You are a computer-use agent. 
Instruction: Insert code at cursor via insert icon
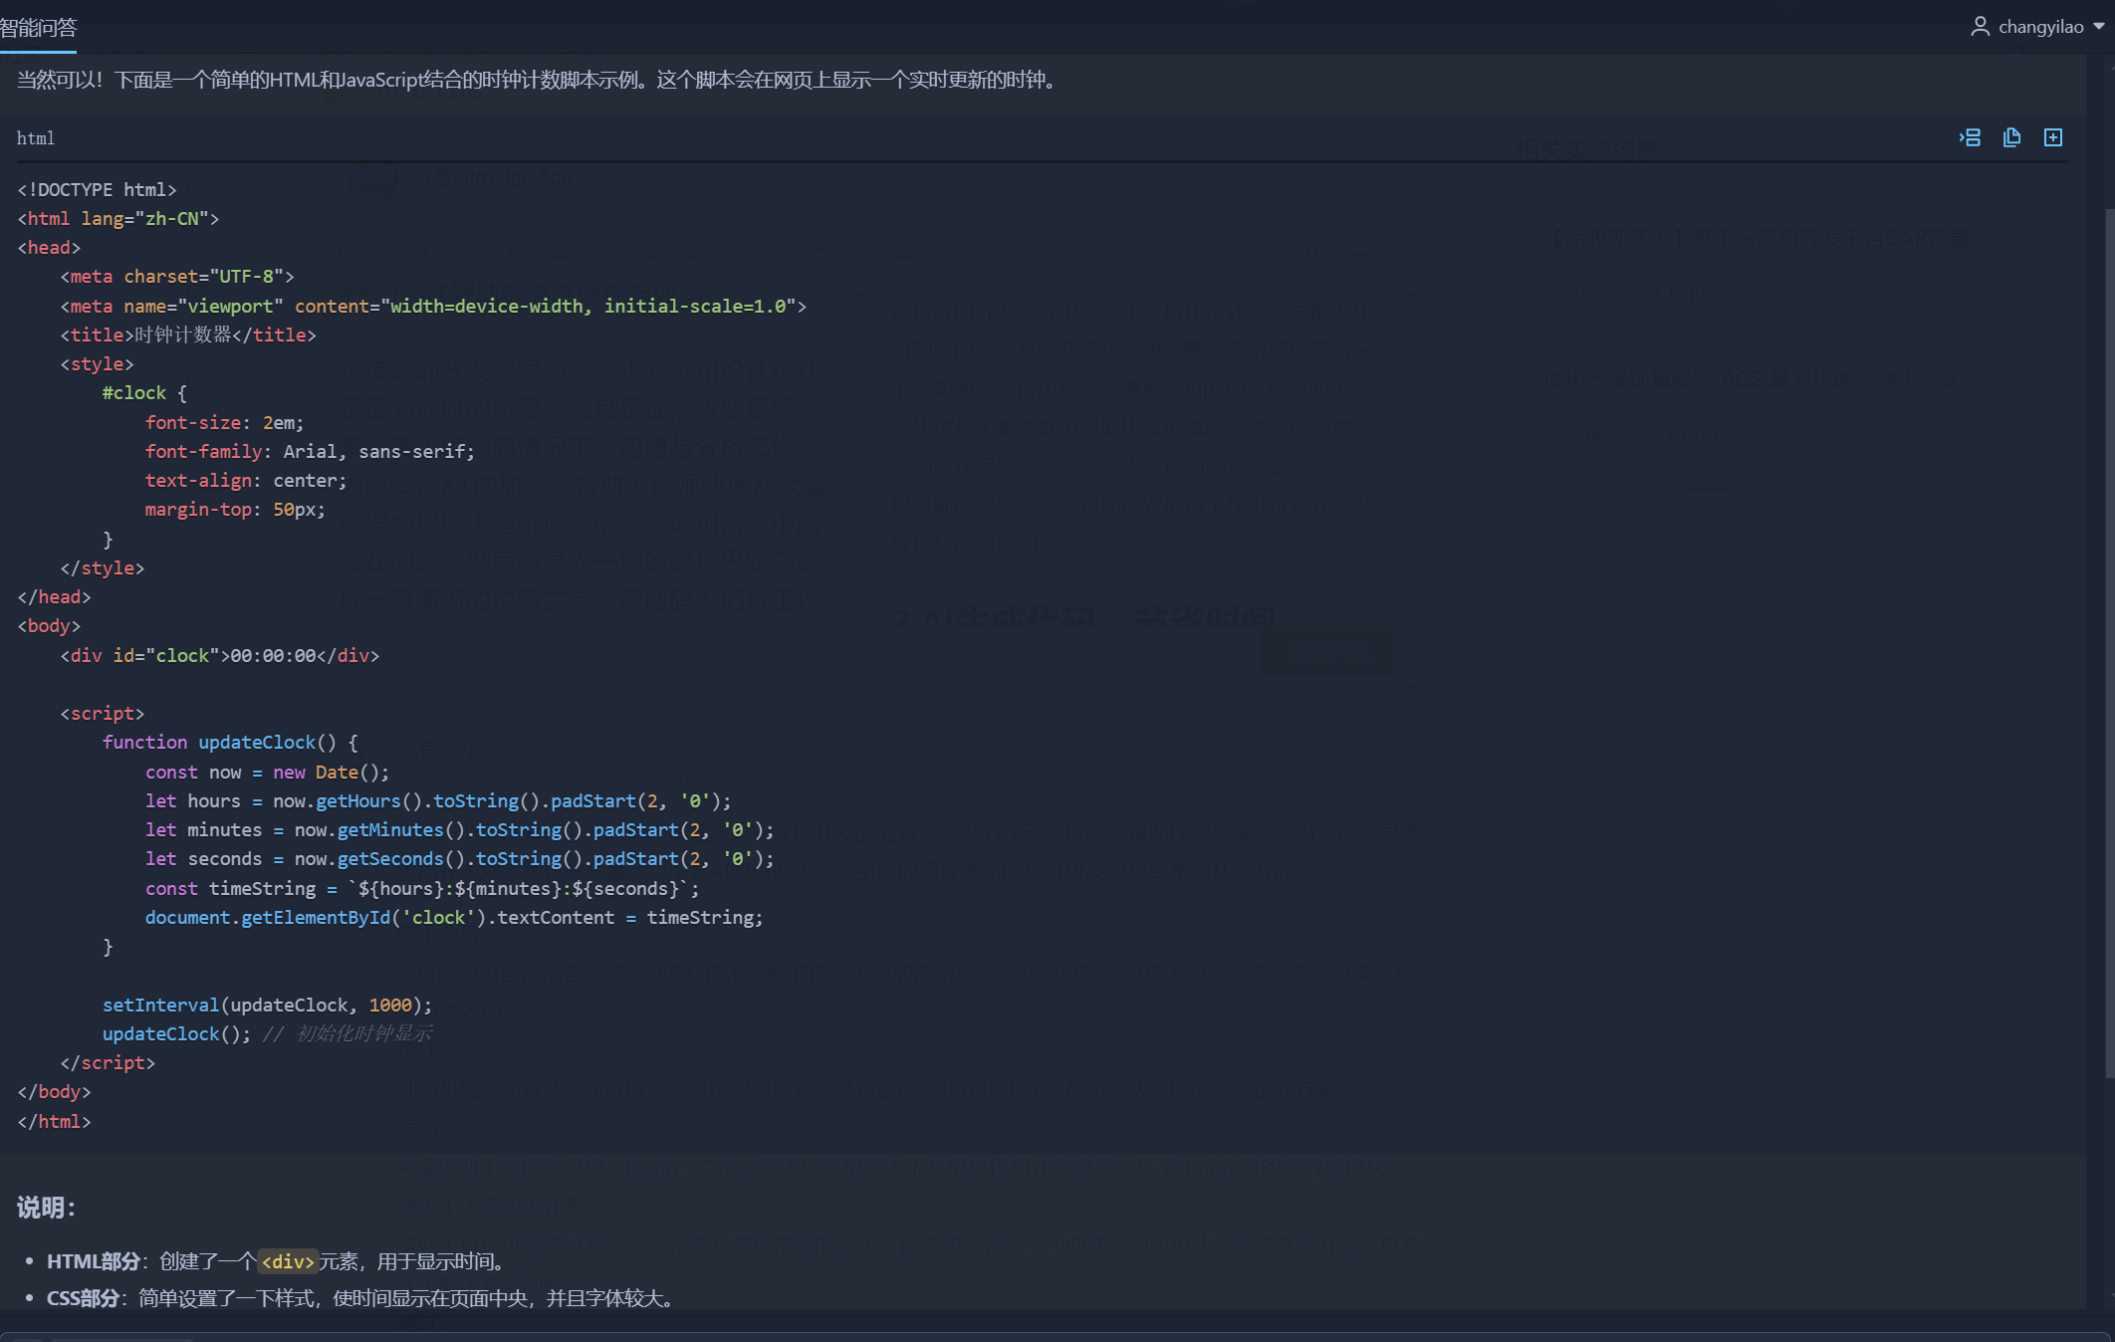[1970, 137]
